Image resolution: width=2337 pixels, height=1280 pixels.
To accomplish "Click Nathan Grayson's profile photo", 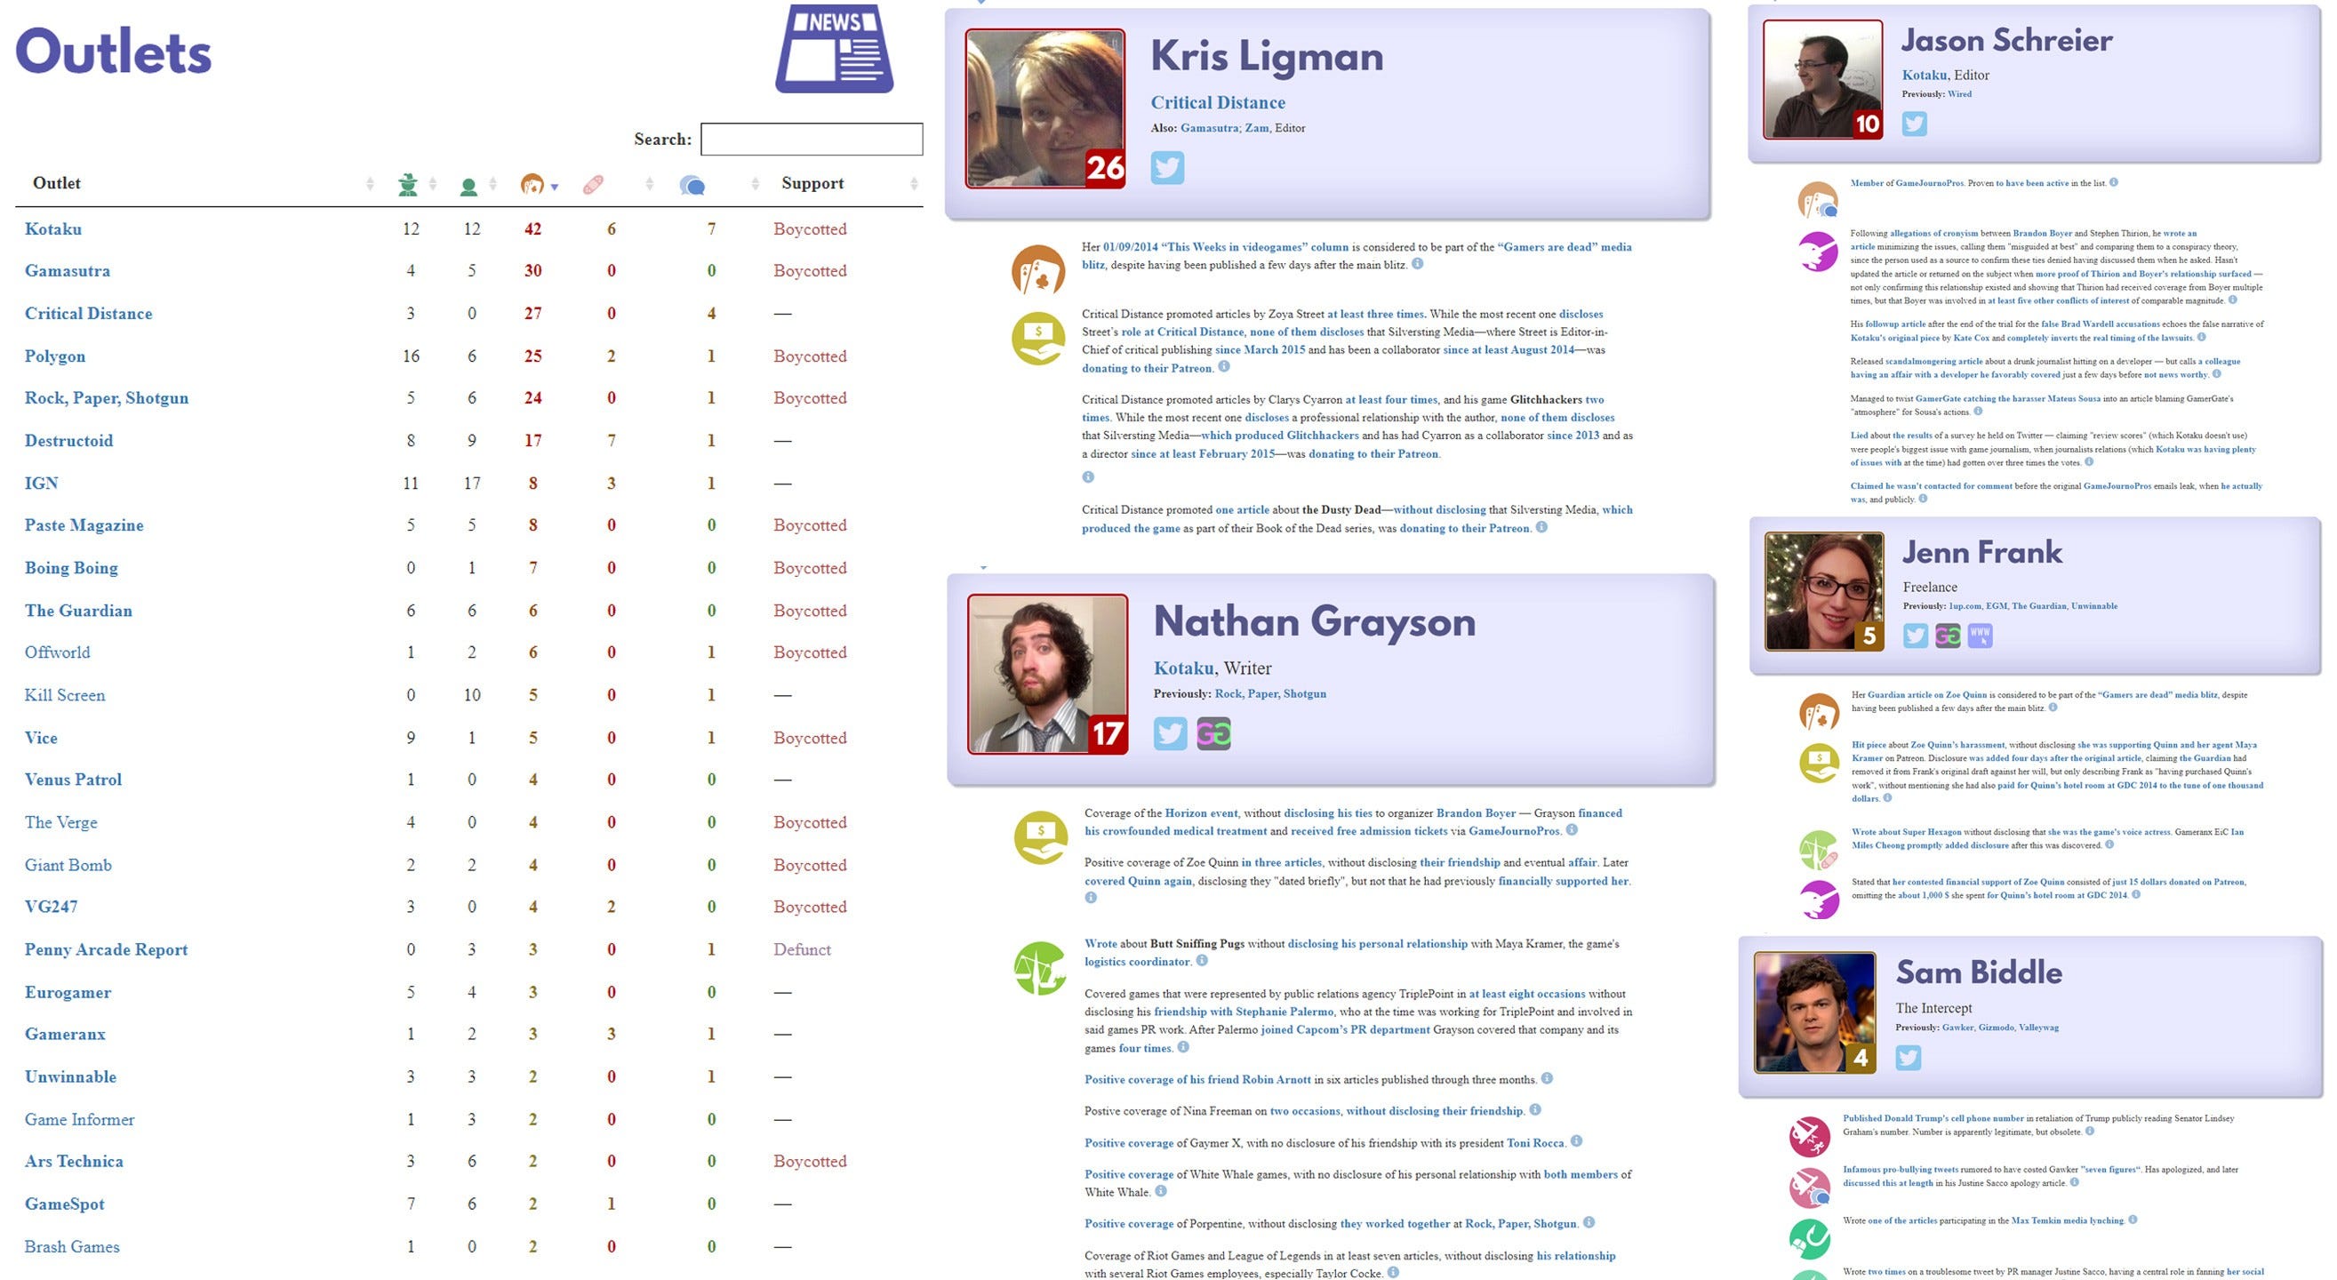I will point(1046,674).
